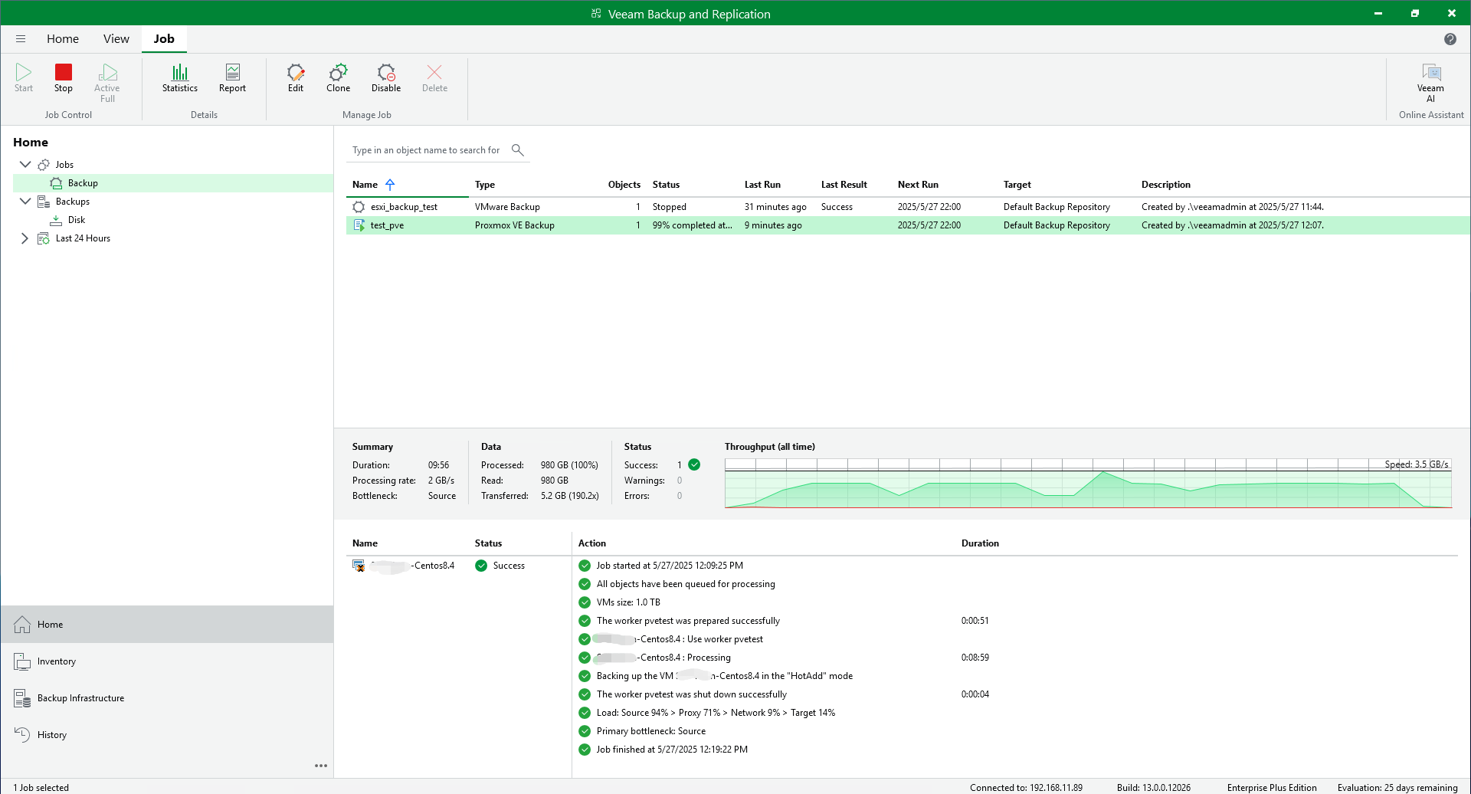Screen dimensions: 1471x794
Task: Click the Centos8.4 VM icon
Action: (x=359, y=566)
